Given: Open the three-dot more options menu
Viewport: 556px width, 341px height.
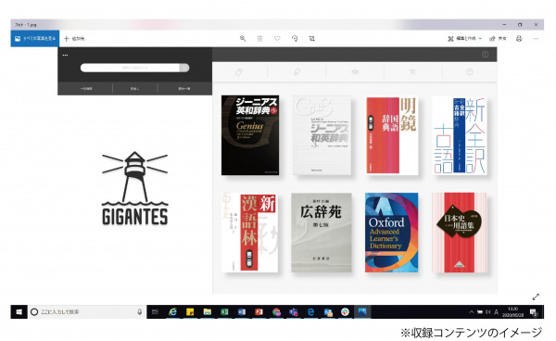Looking at the screenshot, I should (536, 38).
